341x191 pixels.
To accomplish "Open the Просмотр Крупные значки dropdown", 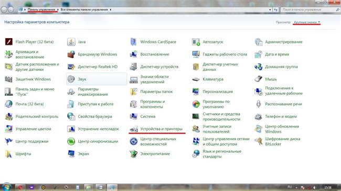I will (x=307, y=22).
